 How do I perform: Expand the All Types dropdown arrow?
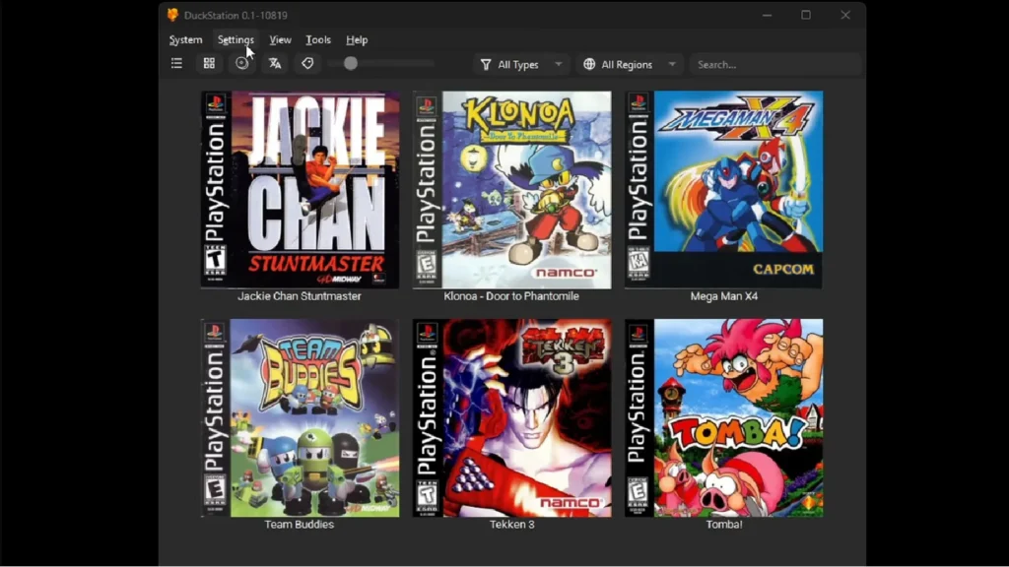(x=559, y=64)
